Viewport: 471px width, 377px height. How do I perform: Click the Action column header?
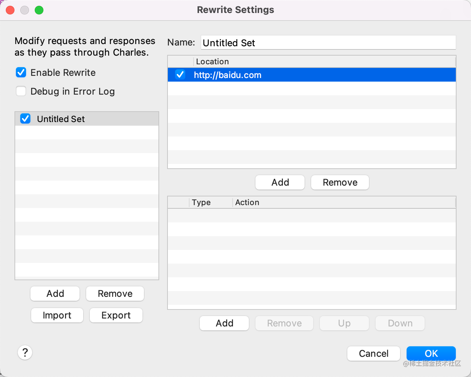(x=247, y=203)
